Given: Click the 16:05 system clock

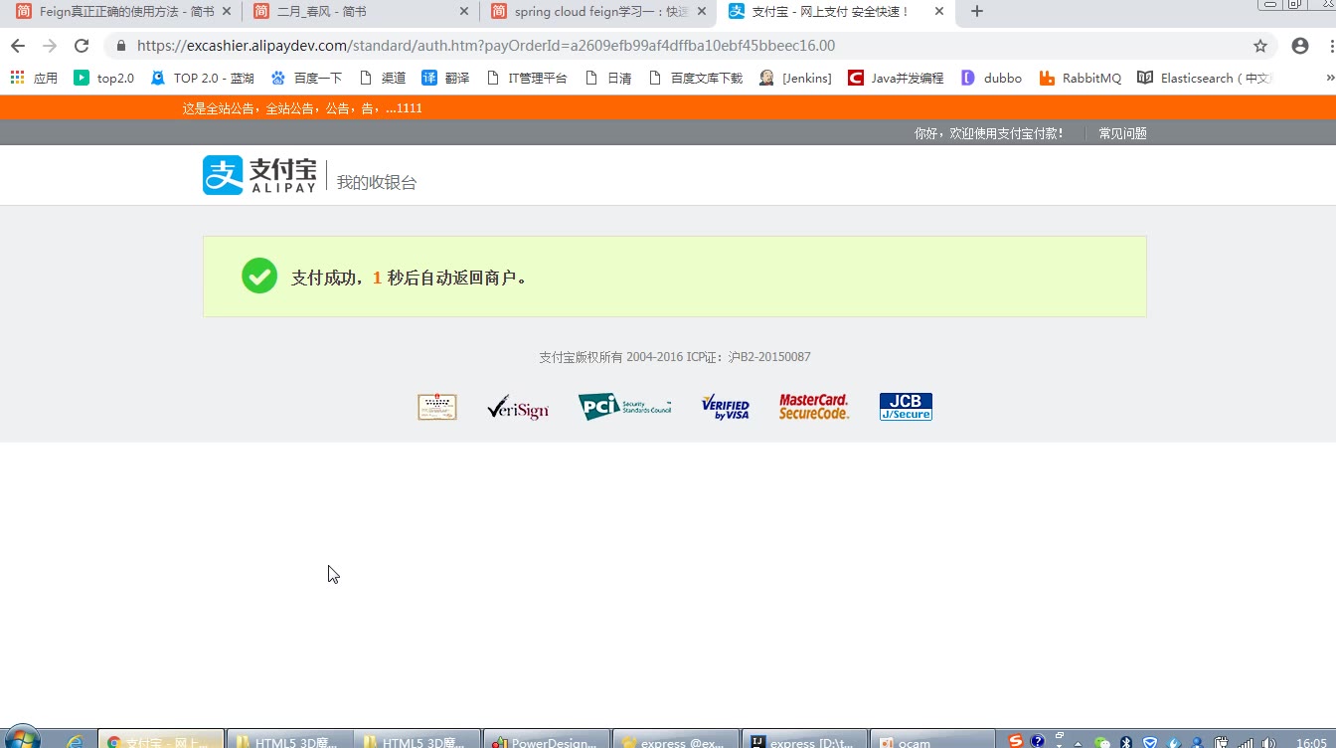Looking at the screenshot, I should tap(1311, 742).
